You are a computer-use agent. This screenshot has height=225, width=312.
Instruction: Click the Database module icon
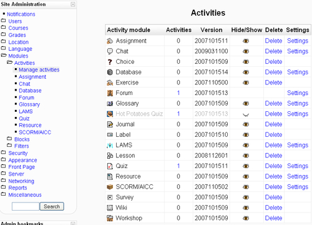pos(110,72)
